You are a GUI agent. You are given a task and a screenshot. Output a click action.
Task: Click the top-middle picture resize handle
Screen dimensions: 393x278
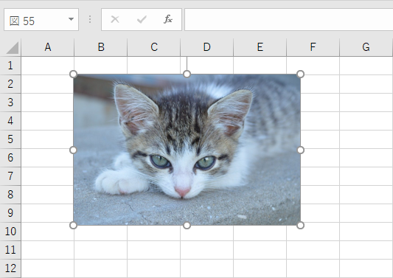click(x=187, y=74)
